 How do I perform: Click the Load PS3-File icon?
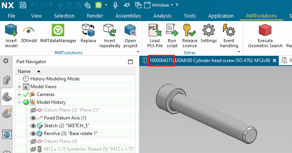click(155, 30)
